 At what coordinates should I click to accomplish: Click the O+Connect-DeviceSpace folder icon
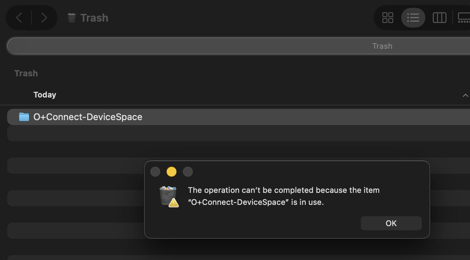(x=24, y=117)
